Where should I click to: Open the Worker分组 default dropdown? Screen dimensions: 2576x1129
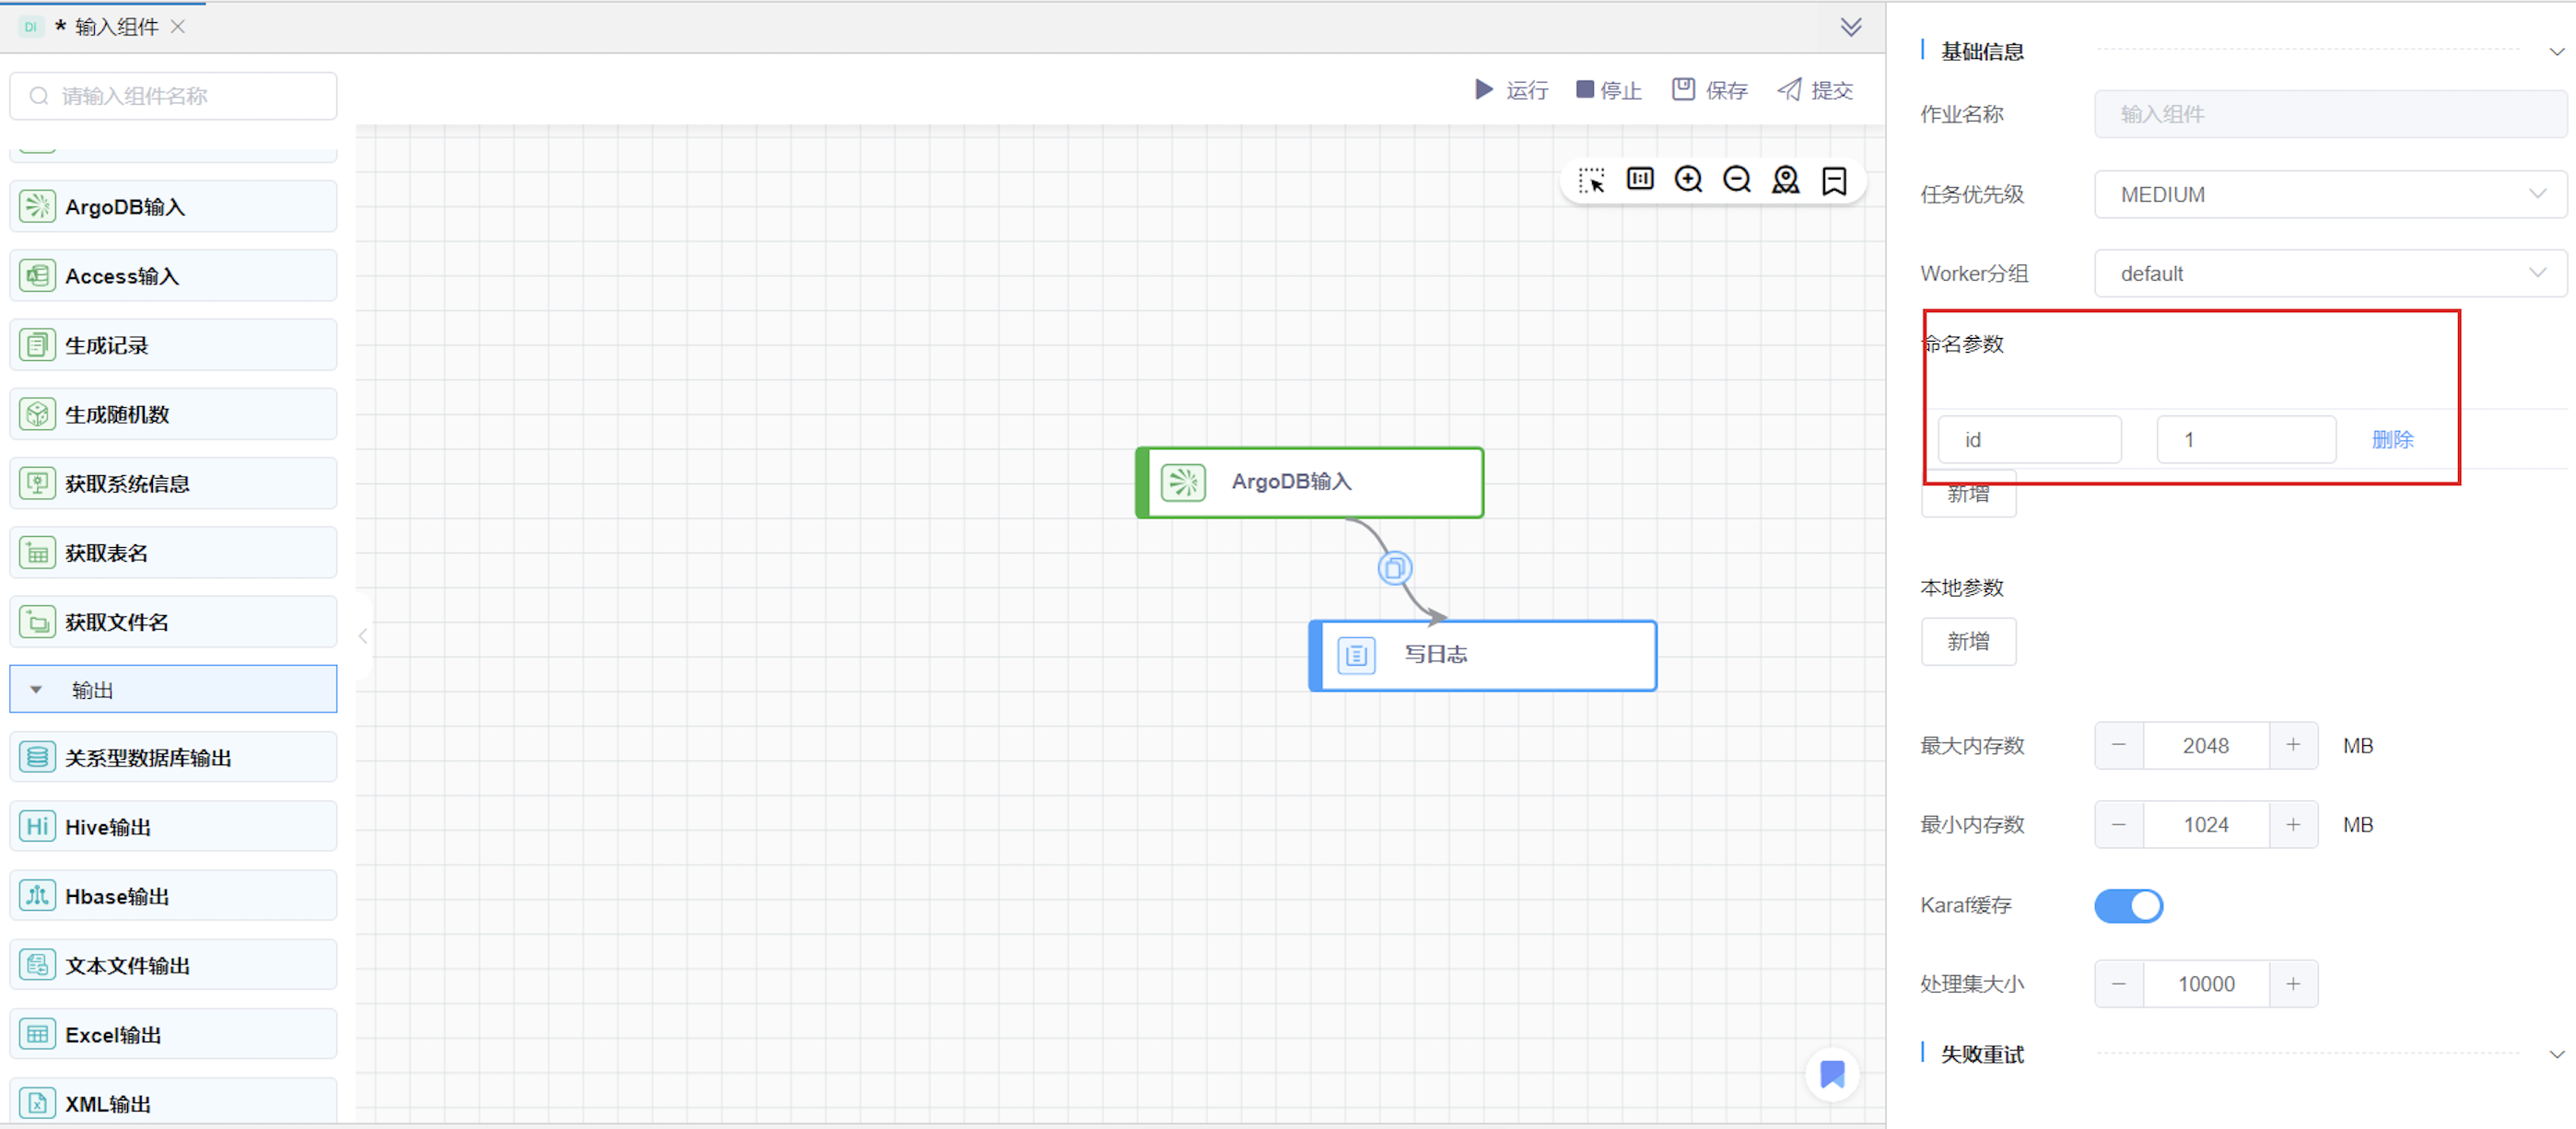(2329, 274)
